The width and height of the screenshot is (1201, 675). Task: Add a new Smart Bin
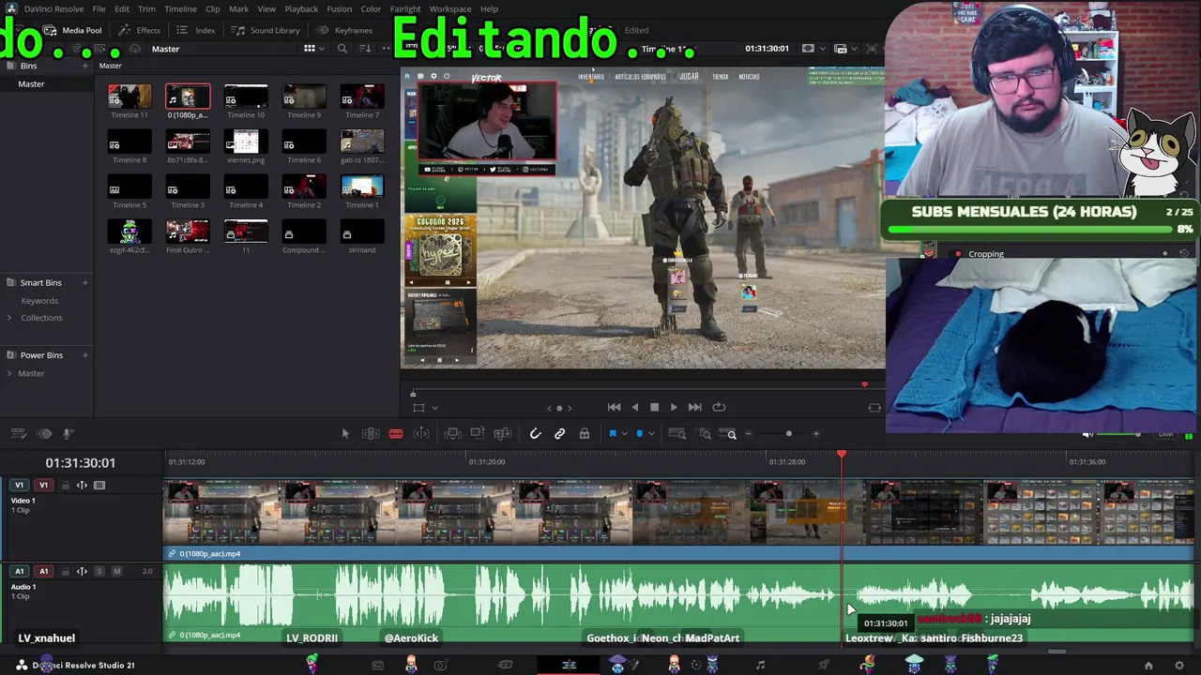click(x=85, y=282)
